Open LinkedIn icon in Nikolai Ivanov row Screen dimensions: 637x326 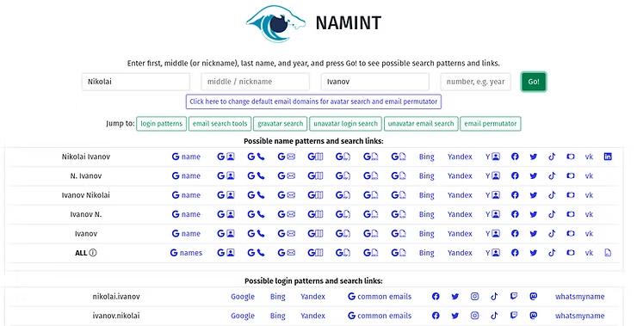point(608,157)
